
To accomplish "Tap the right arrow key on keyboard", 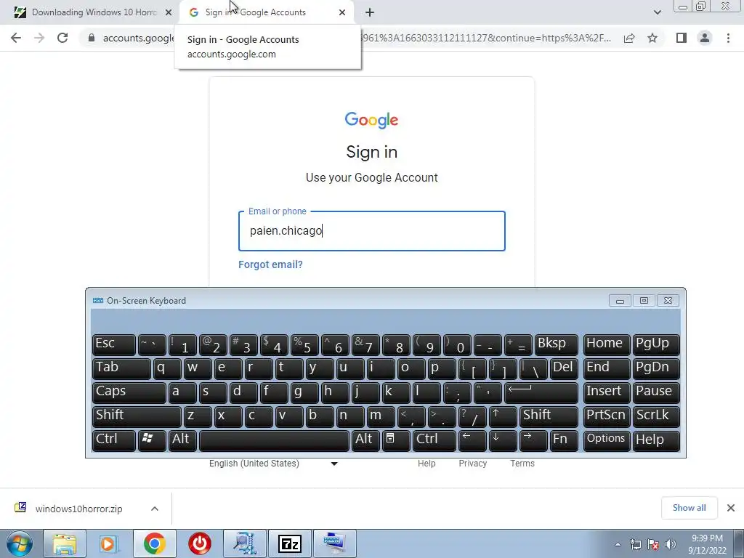I will [x=533, y=440].
